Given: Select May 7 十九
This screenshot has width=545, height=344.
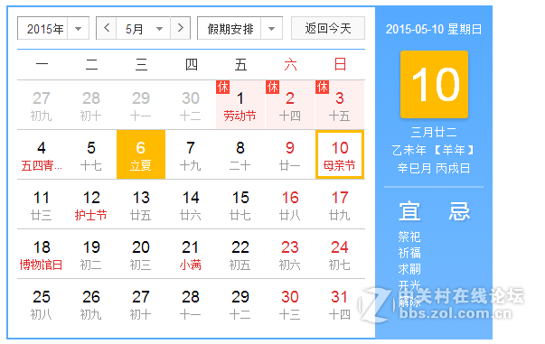Looking at the screenshot, I should (x=191, y=154).
